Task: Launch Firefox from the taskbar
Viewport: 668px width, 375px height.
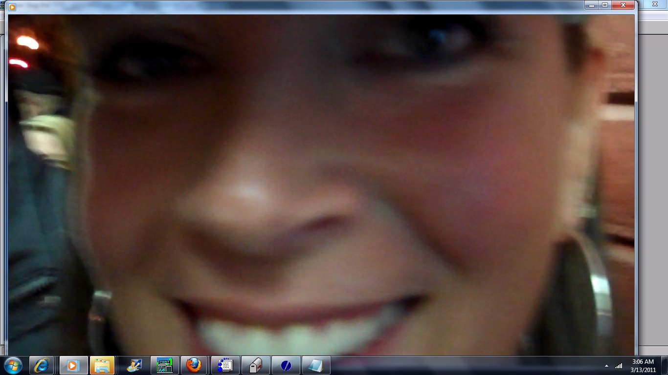Action: click(x=194, y=365)
